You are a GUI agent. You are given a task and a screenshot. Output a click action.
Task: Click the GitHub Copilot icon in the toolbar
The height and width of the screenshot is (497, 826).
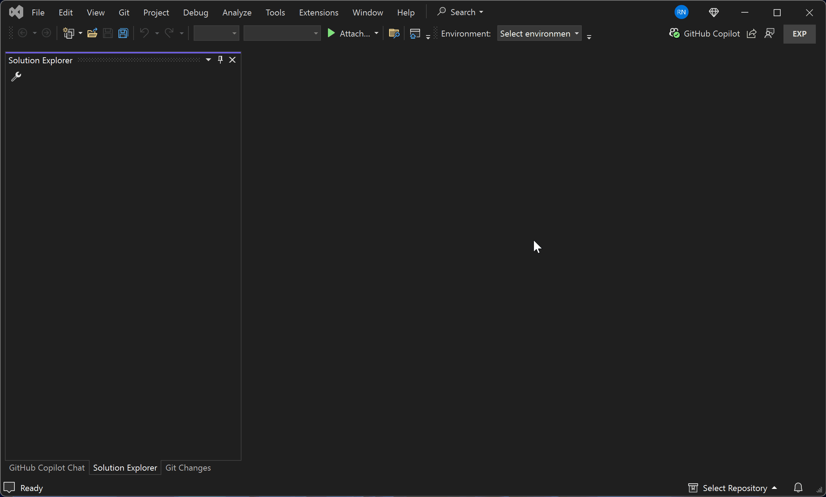tap(674, 33)
